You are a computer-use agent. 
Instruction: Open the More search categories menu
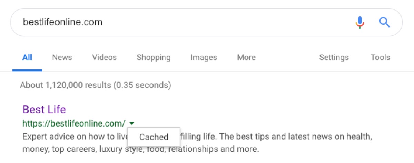point(246,57)
